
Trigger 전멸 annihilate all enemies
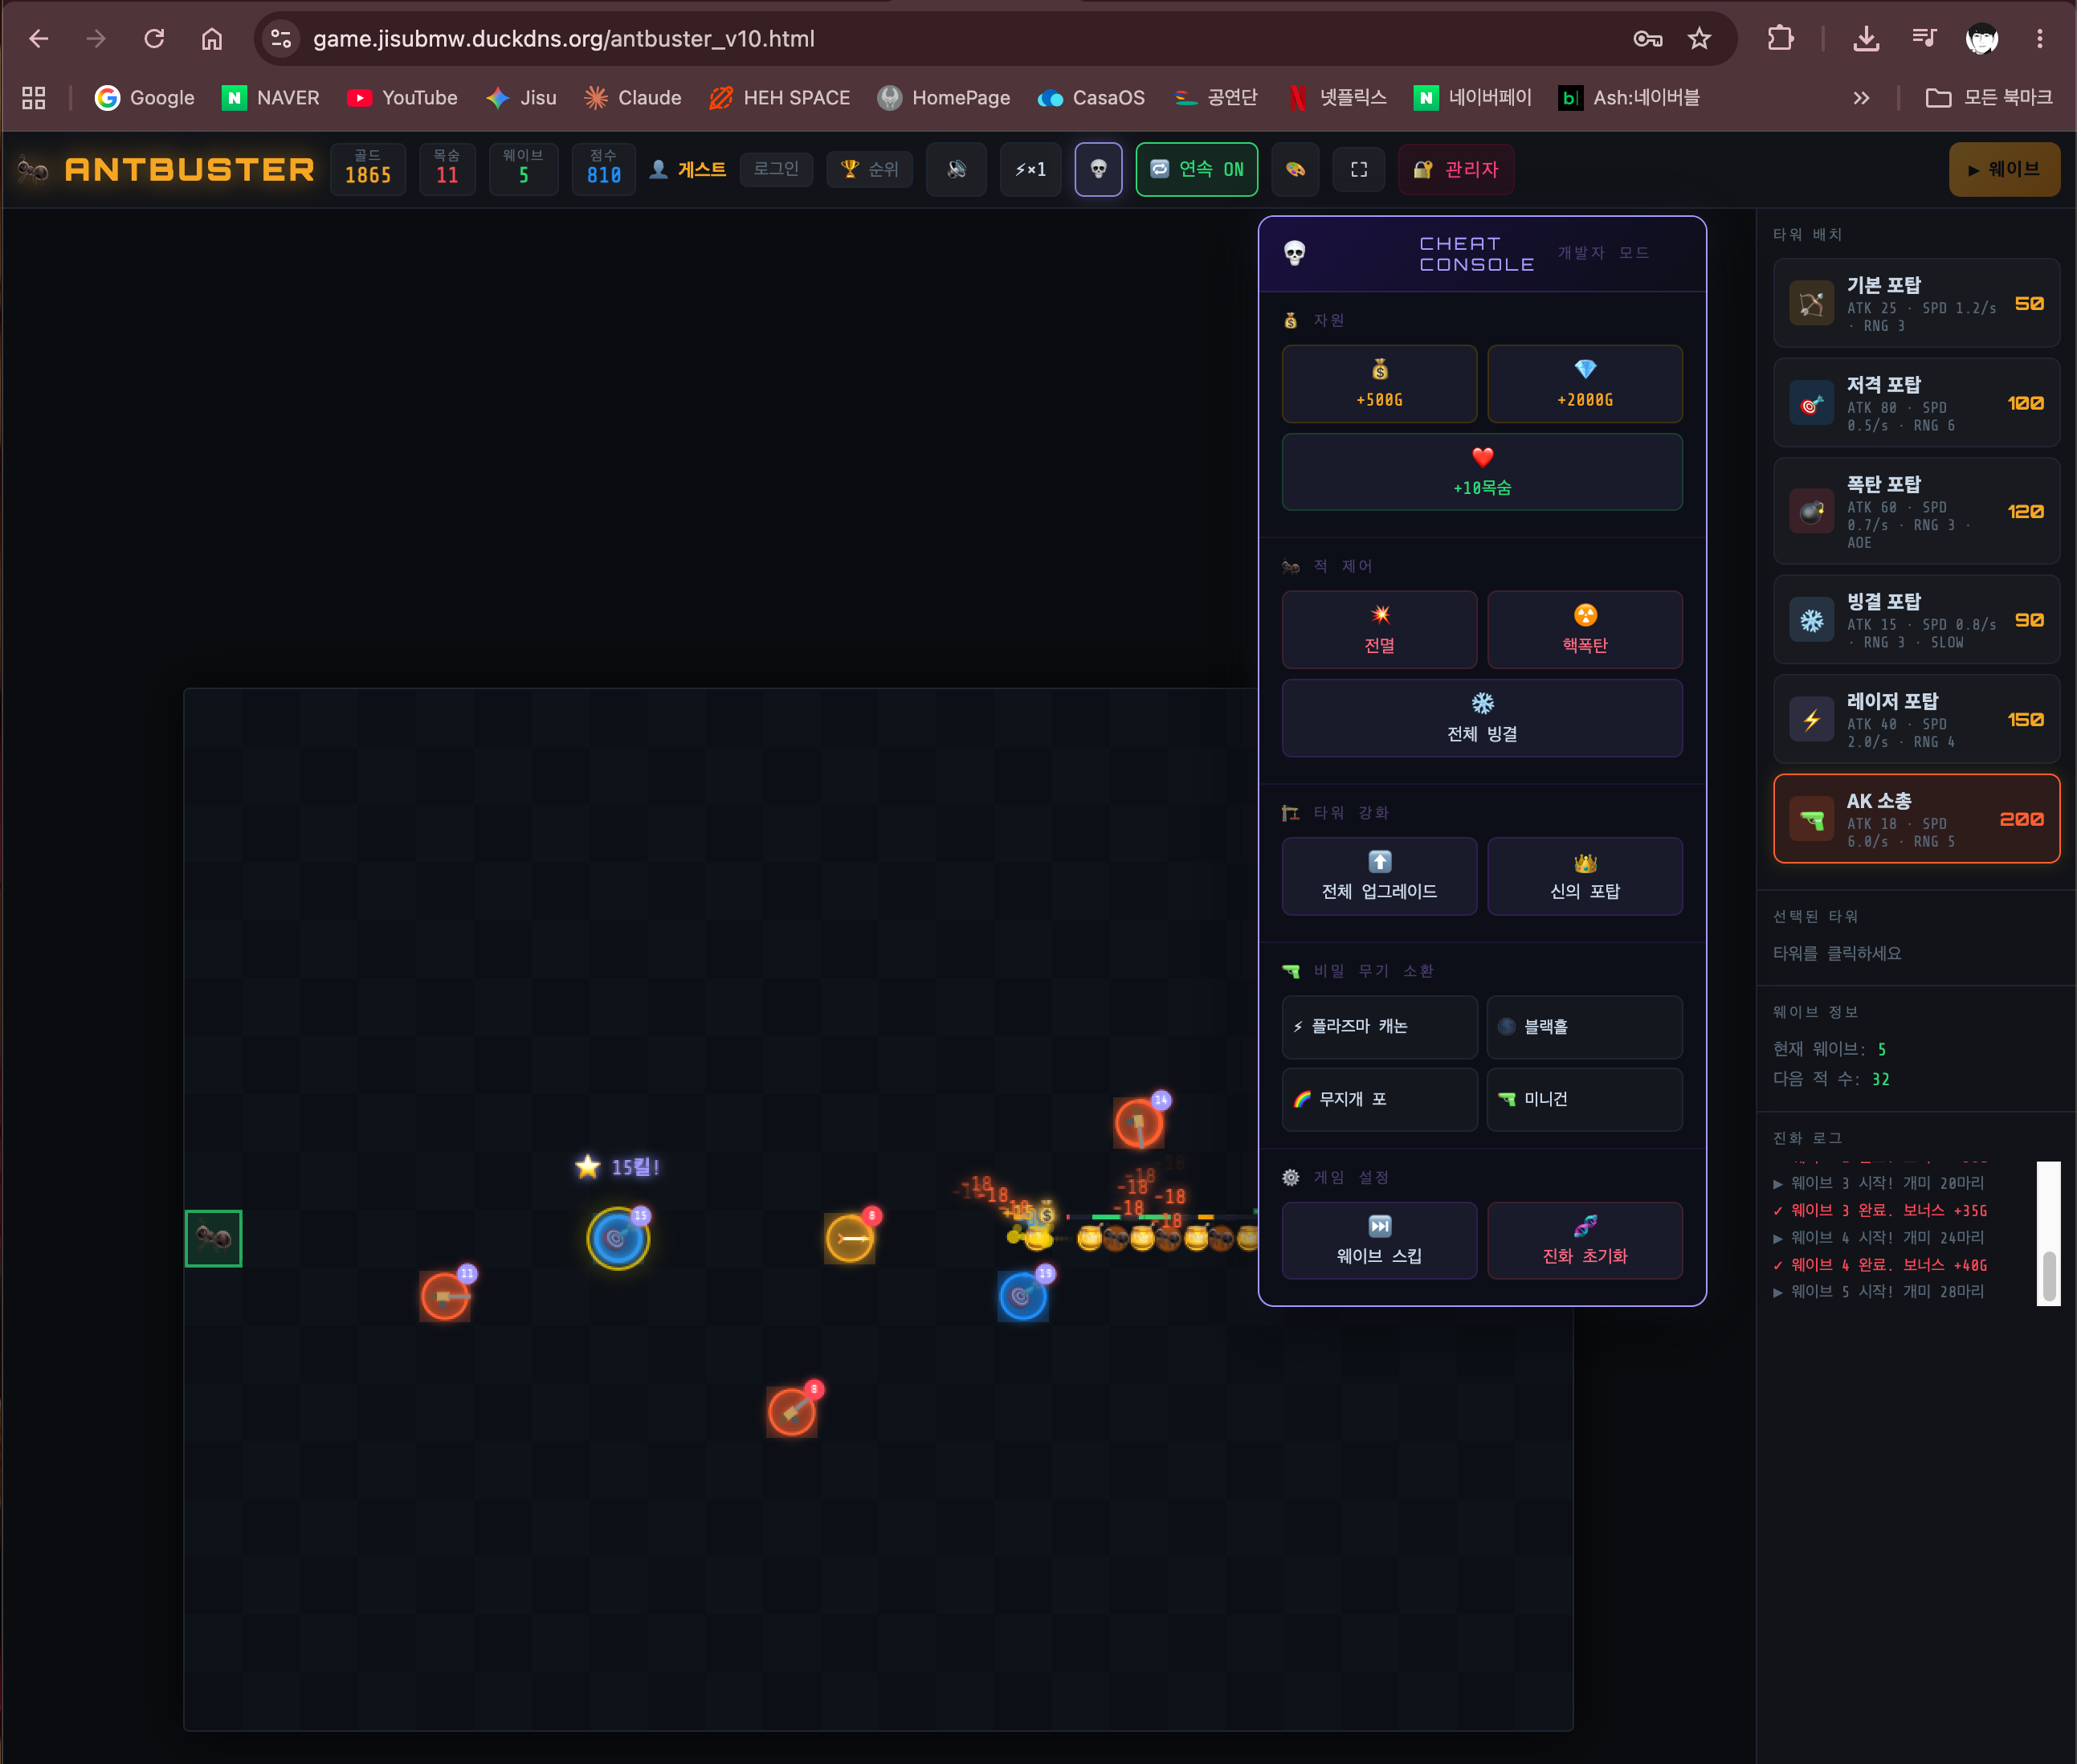point(1379,630)
